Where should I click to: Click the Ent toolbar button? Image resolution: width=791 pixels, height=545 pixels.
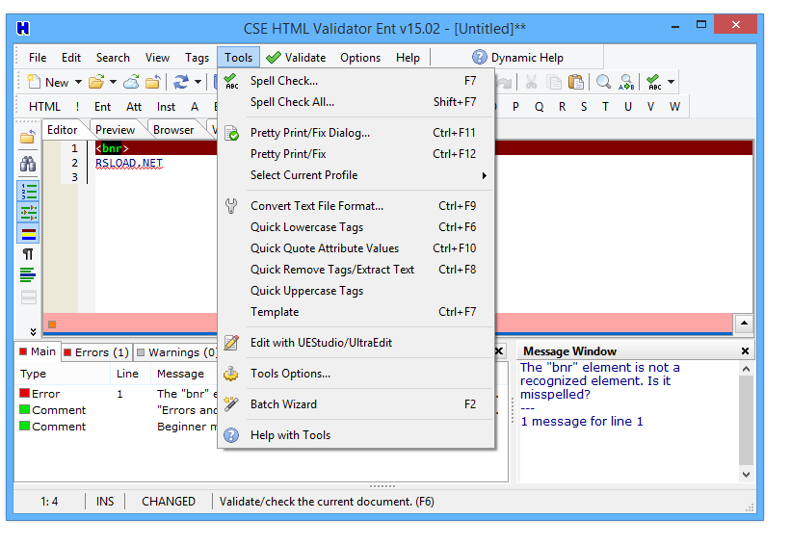point(102,106)
